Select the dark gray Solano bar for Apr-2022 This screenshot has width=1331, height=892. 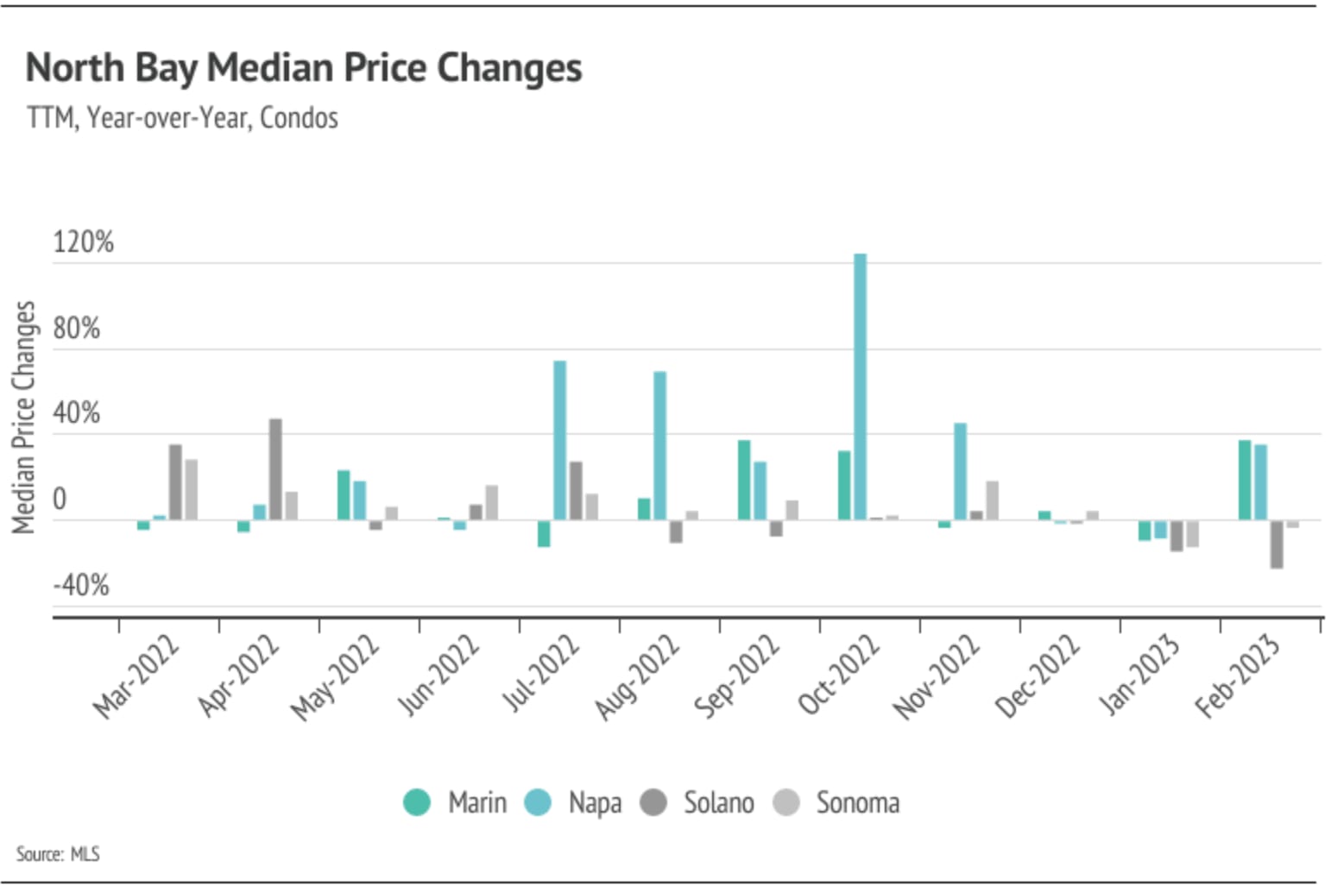click(275, 469)
